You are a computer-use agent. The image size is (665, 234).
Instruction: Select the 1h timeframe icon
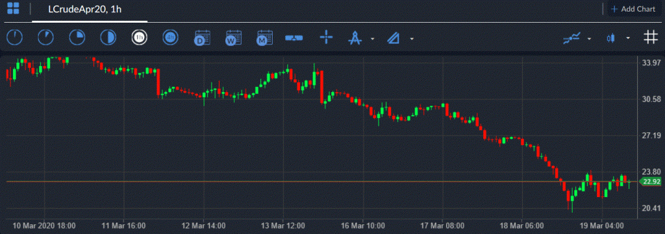tap(139, 38)
